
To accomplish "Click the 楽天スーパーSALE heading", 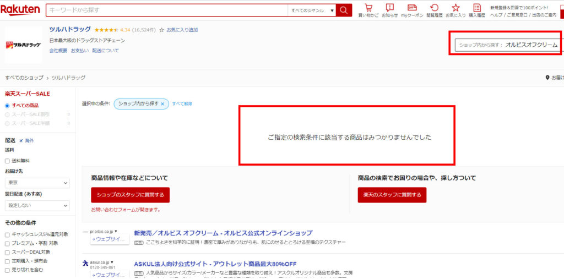I will (28, 94).
